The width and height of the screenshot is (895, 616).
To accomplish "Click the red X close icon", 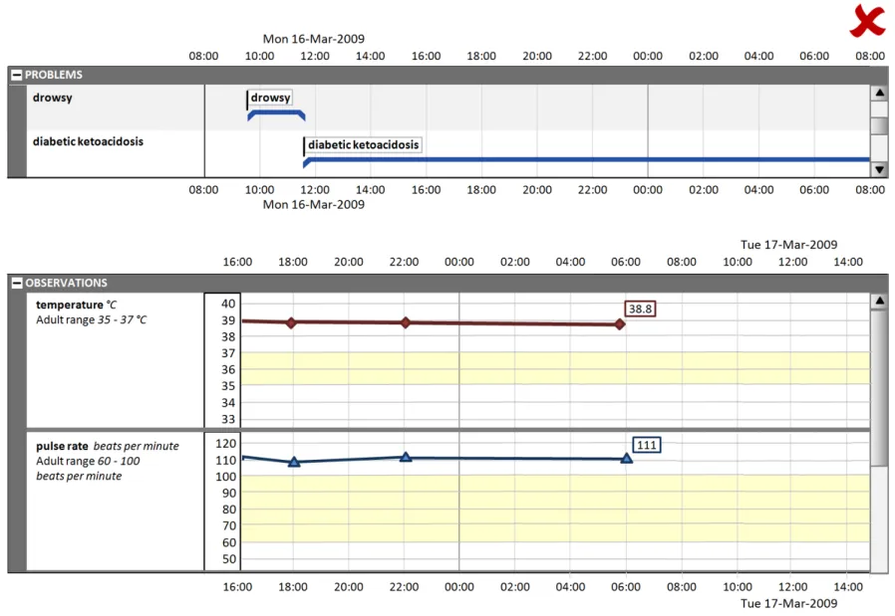I will coord(867,20).
